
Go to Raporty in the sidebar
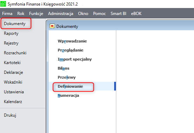(11, 33)
